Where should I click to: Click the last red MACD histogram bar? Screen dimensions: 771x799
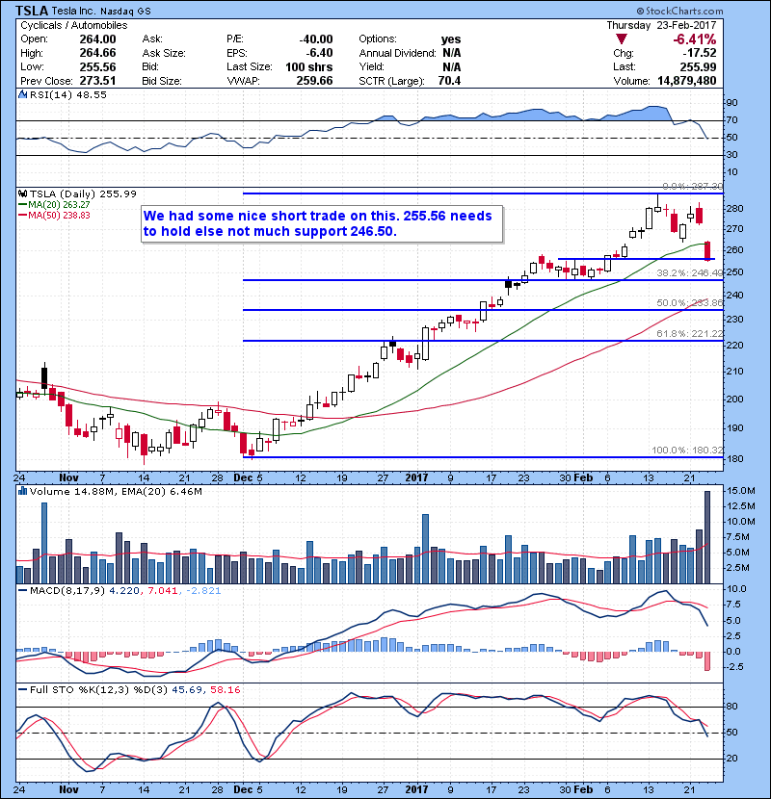click(707, 661)
